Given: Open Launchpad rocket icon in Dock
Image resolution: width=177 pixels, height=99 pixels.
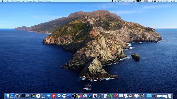Looking at the screenshot, I should (17, 96).
